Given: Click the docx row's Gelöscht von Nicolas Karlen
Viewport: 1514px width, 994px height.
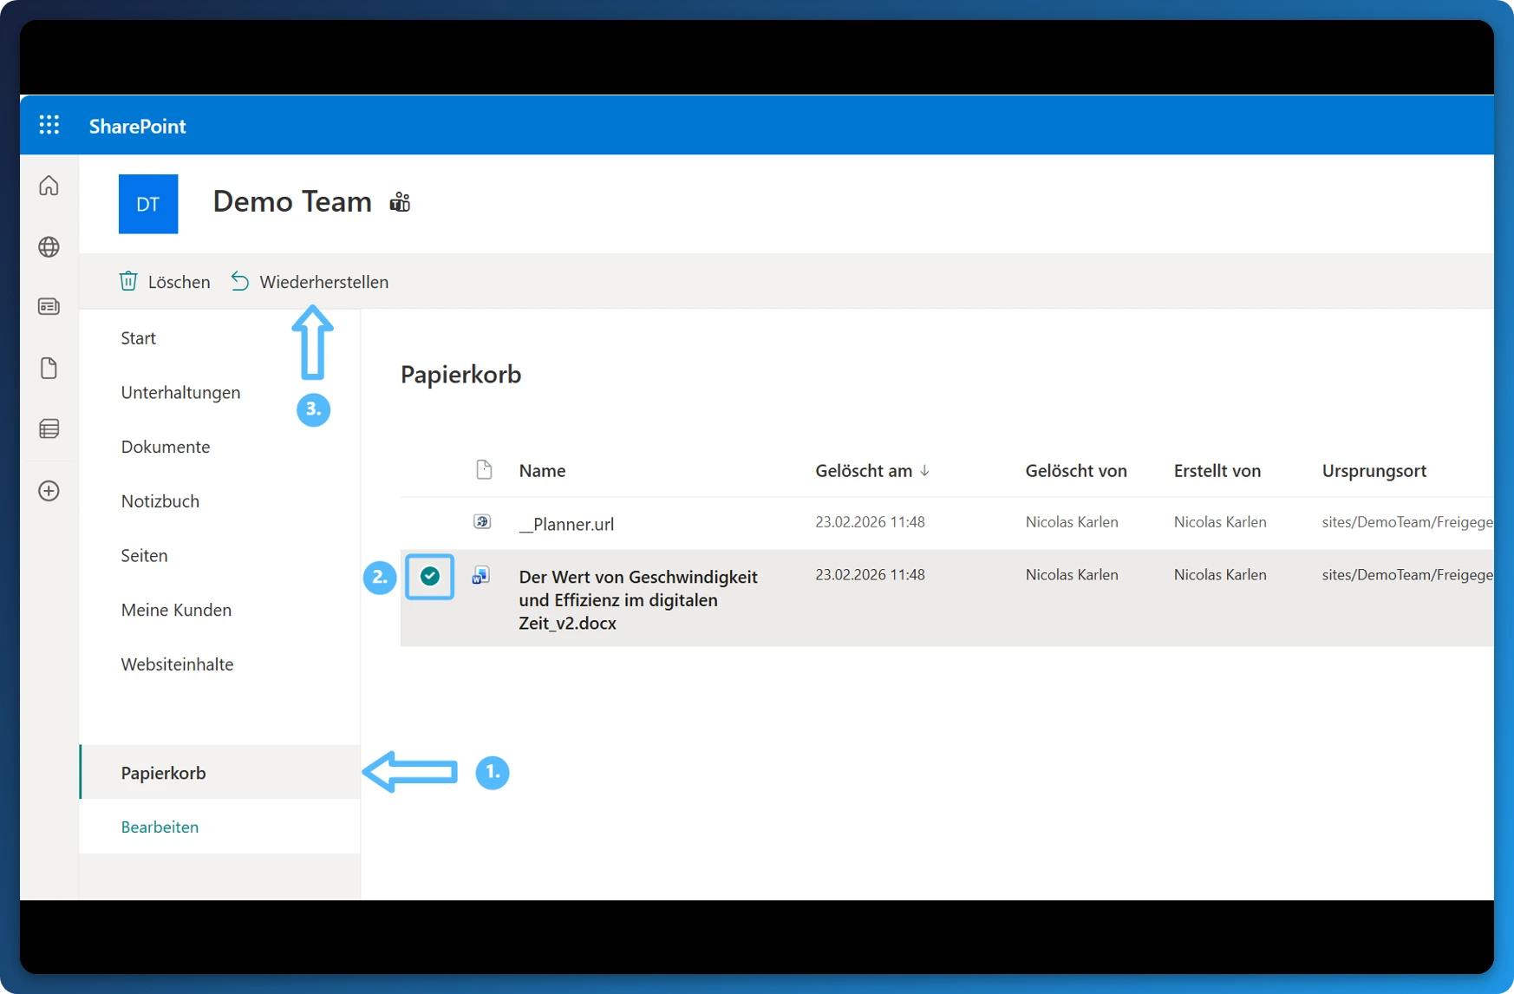Looking at the screenshot, I should [1072, 575].
